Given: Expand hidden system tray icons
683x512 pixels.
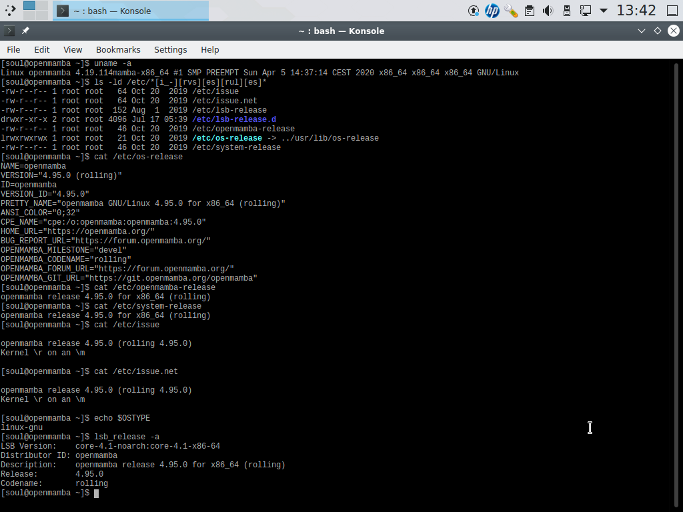Looking at the screenshot, I should pos(604,11).
